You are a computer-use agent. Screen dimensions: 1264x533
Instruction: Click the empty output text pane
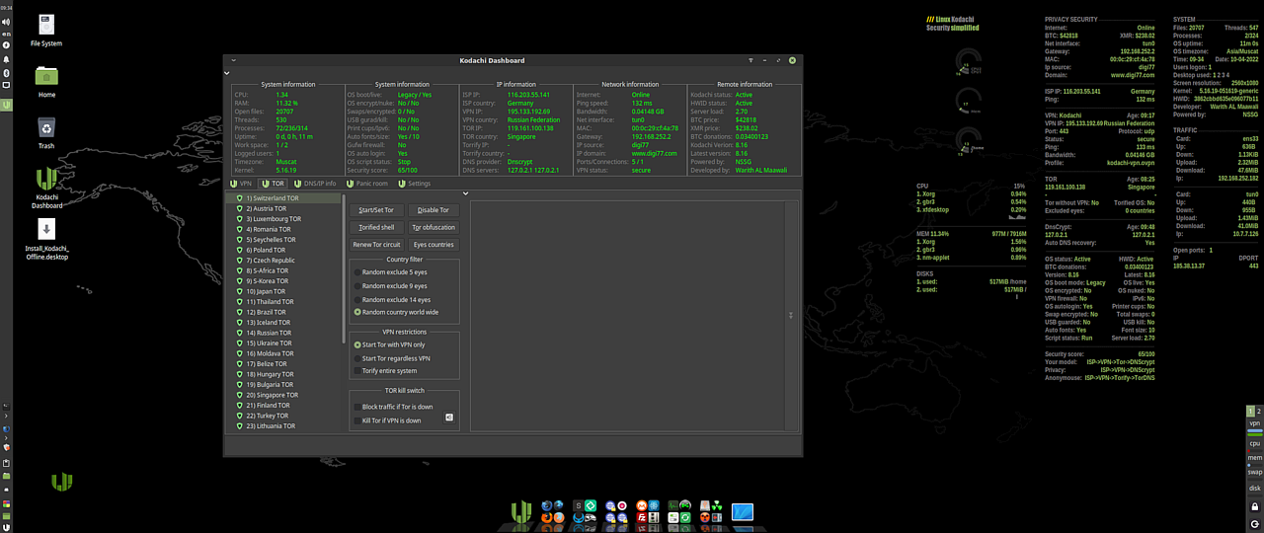[x=627, y=316]
